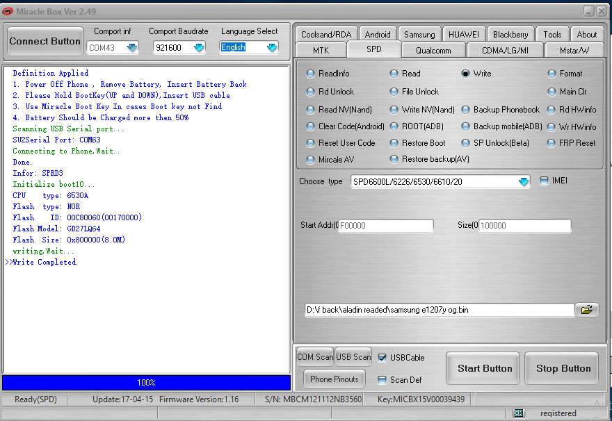Open the CDMA/LG/MI tab
The image size is (612, 421).
click(505, 50)
